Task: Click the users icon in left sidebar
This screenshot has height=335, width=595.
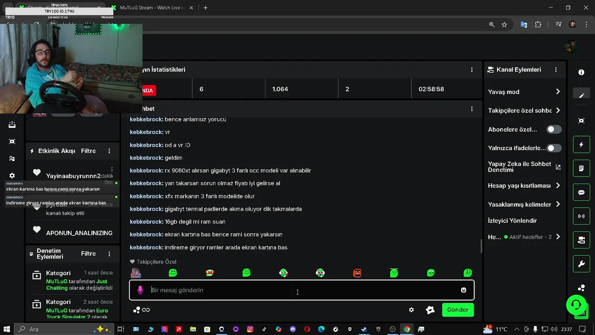Action: pyautogui.click(x=12, y=159)
